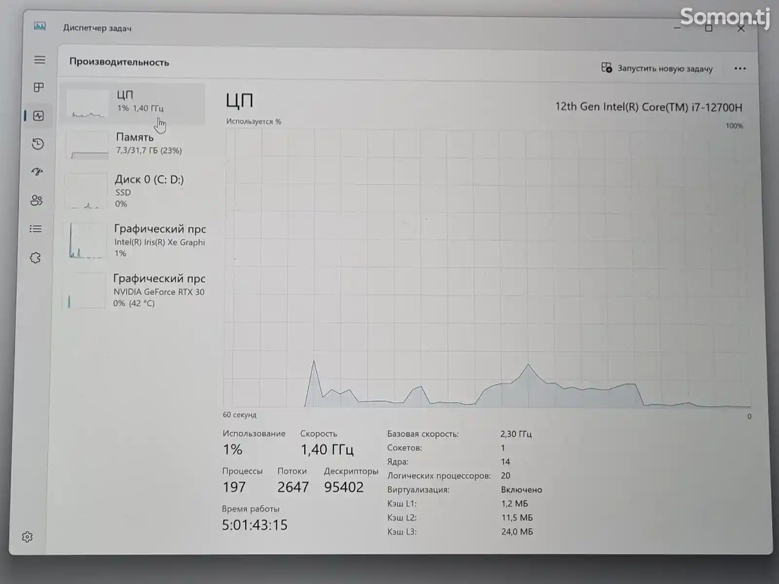Close the Task Manager window

pos(741,29)
